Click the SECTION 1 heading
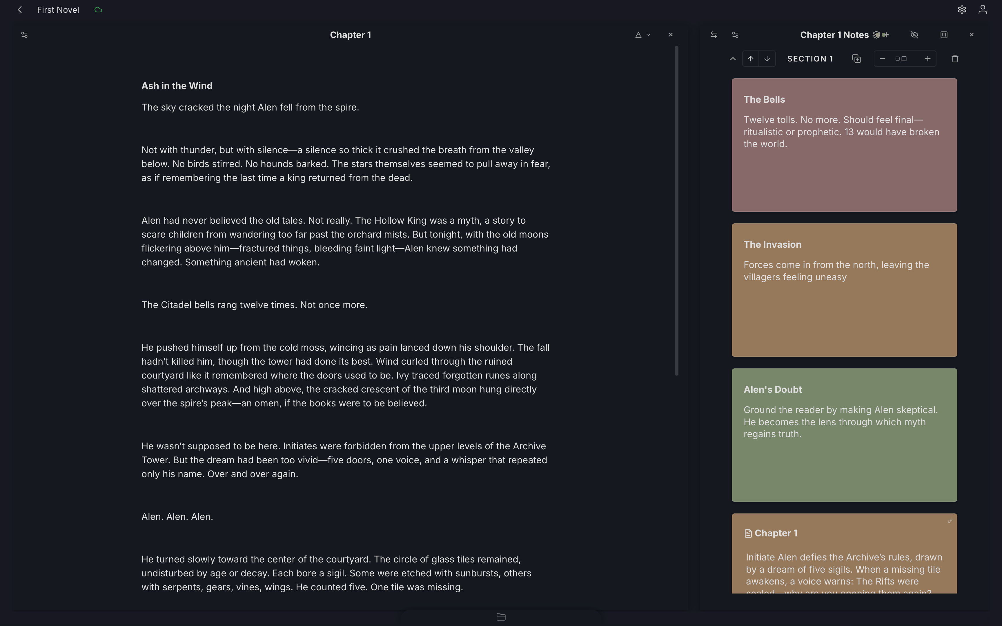 pos(810,59)
